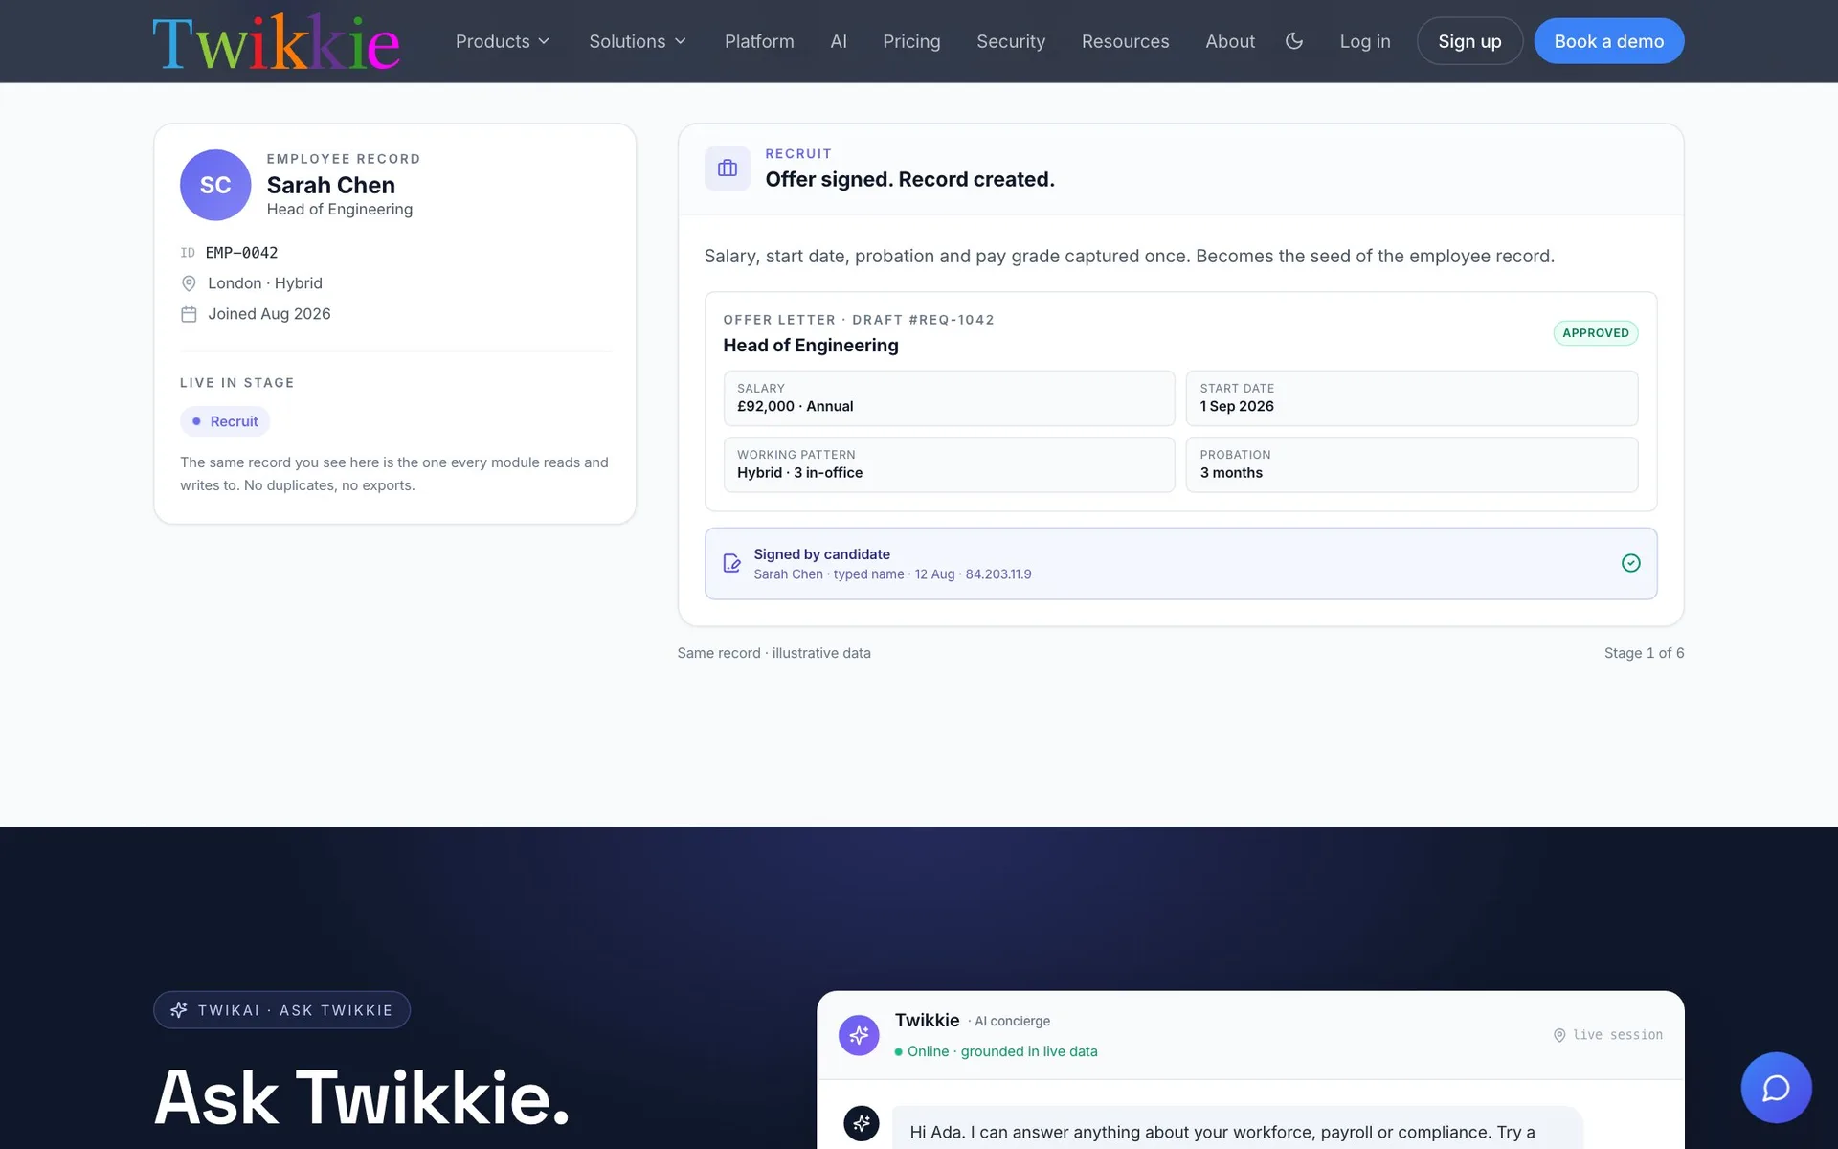Click the Salary £92,000 · Annual field
Viewport: 1838px width, 1149px height.
tap(949, 398)
